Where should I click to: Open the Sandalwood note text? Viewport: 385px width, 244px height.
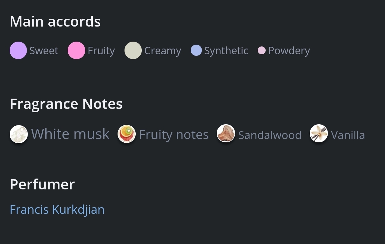coord(270,135)
